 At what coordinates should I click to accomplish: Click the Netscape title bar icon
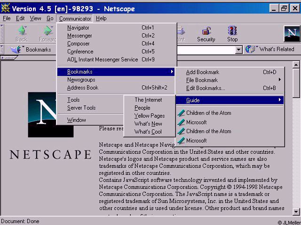coord(5,8)
